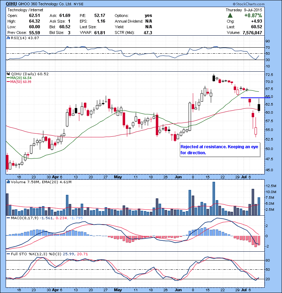Viewport: 282px width, 293px height.
Task: Click the EPS value 1.16
Action: (101, 21)
